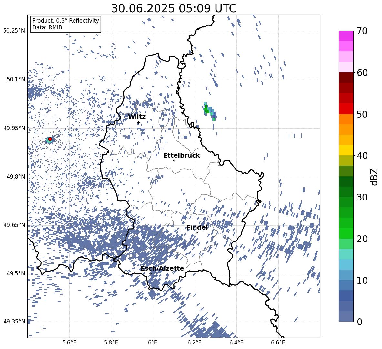Click the colorbar tick label 50
Image resolution: width=382 pixels, height=349 pixels.
[x=362, y=114]
